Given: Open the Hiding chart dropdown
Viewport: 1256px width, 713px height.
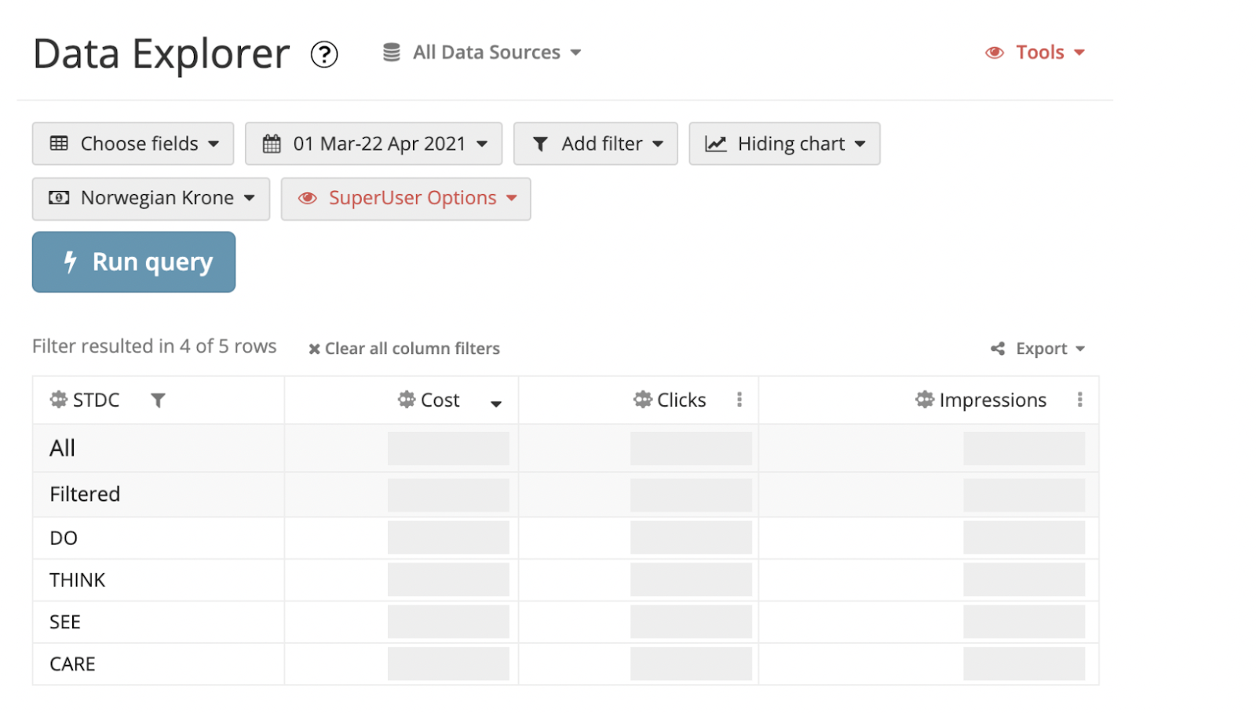Looking at the screenshot, I should pos(784,144).
